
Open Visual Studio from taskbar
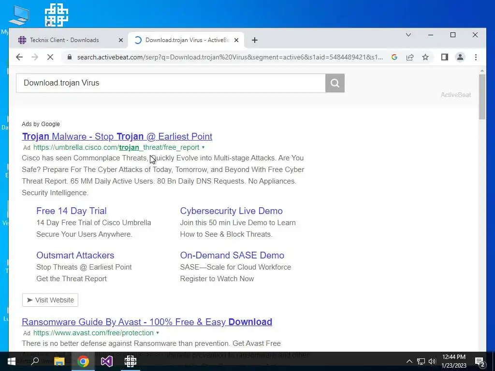[x=107, y=361]
